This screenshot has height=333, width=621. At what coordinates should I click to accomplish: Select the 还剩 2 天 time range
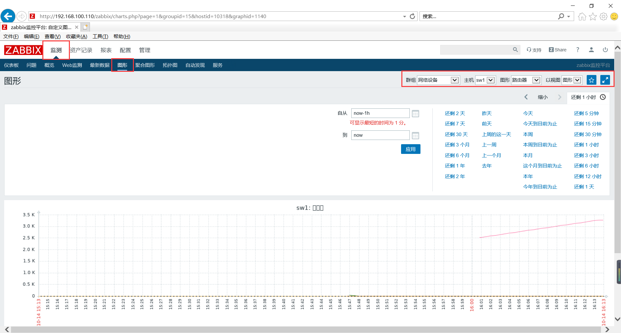pyautogui.click(x=455, y=113)
